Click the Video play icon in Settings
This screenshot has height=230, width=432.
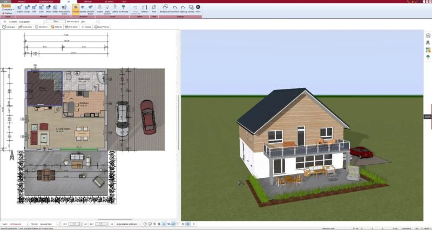198,8
